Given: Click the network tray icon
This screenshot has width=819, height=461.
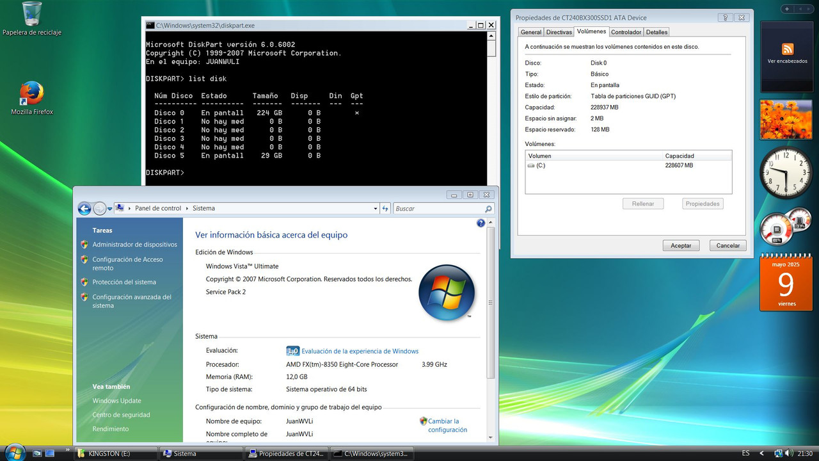Looking at the screenshot, I should click(x=779, y=453).
